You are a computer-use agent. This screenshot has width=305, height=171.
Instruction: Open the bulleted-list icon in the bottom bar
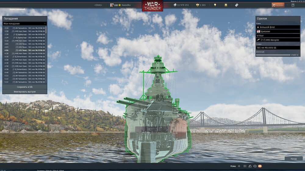tap(245, 166)
